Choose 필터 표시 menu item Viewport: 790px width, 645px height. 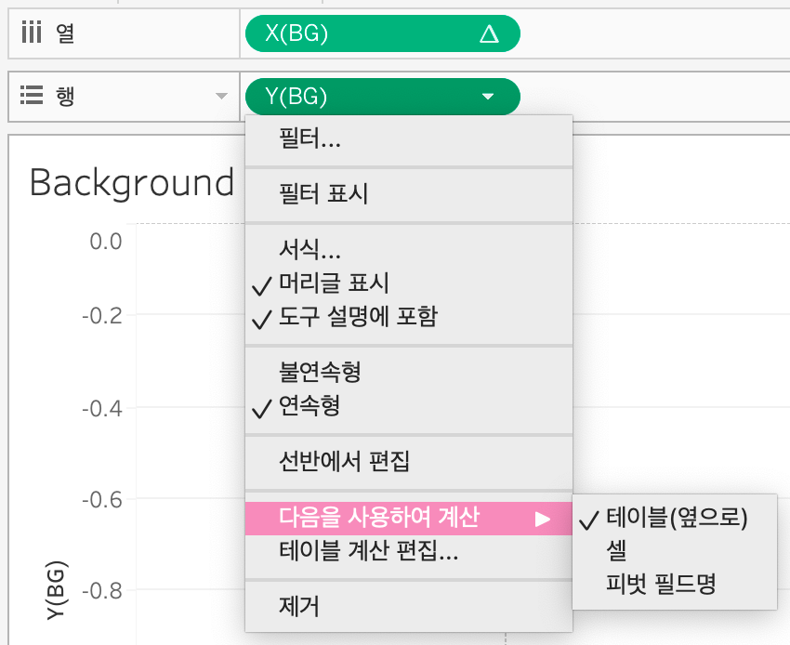point(409,194)
